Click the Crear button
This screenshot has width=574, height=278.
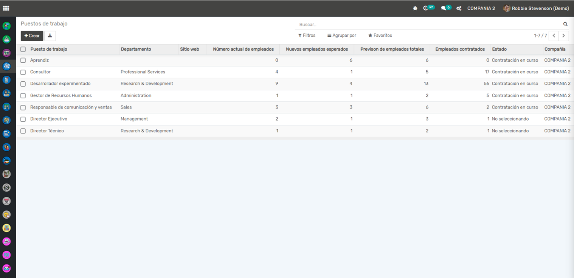click(32, 36)
